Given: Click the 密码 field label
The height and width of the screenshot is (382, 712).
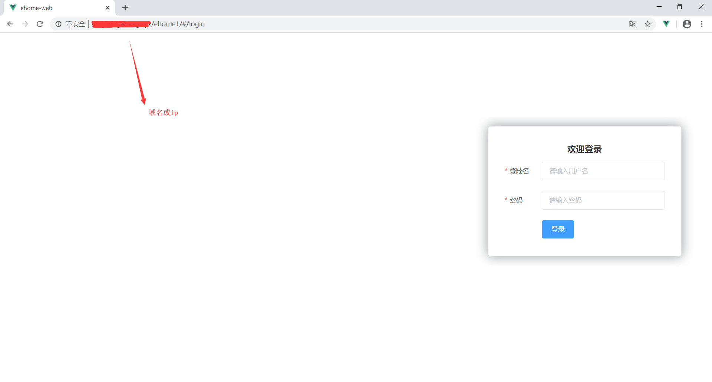Looking at the screenshot, I should click(x=516, y=200).
